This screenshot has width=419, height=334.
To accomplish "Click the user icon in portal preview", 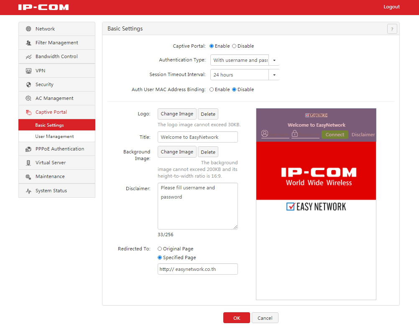I will 265,133.
